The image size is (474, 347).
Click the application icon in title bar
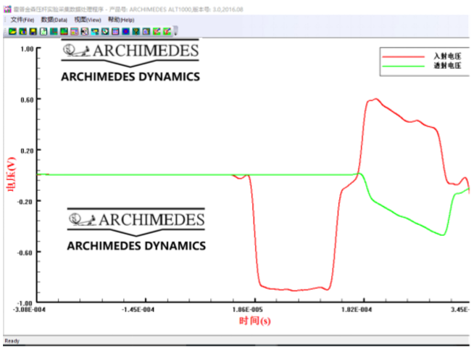(7, 9)
